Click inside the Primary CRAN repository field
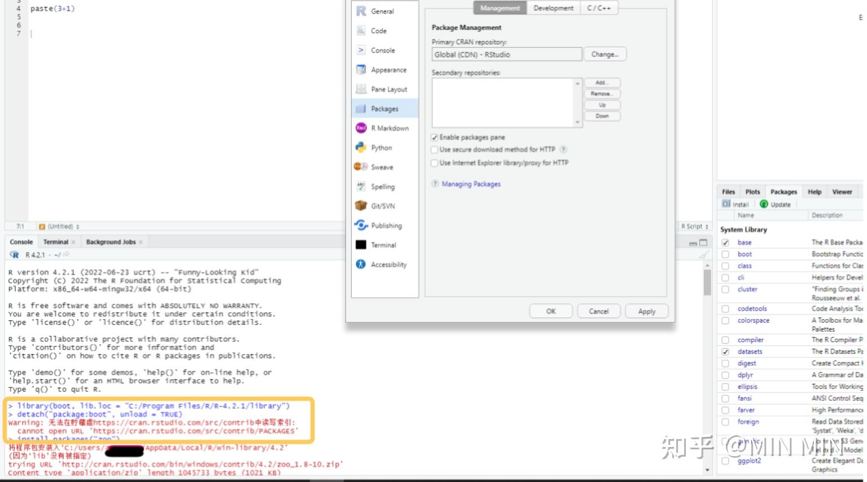 coord(505,54)
